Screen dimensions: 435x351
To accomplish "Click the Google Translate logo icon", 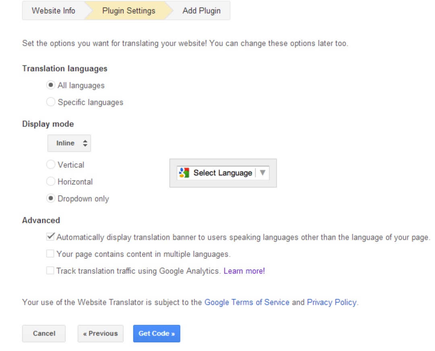I will (184, 173).
